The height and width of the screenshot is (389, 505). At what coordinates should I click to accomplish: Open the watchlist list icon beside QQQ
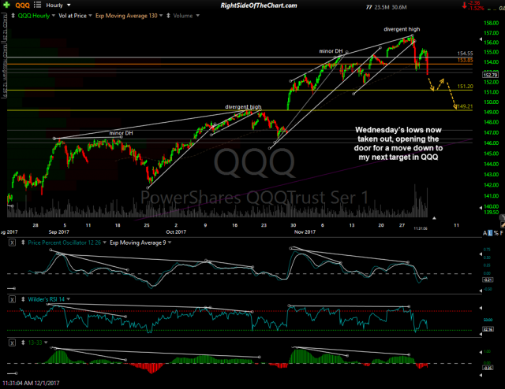coord(37,6)
